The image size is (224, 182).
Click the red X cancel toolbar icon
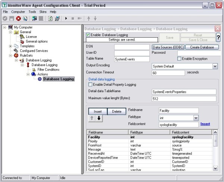18,18
